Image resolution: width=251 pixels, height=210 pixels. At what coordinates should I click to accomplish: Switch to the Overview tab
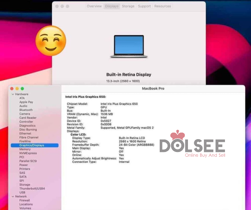coord(94,6)
